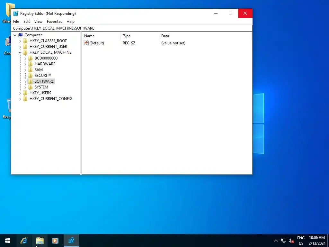Open the media player taskbar icon

click(x=55, y=241)
